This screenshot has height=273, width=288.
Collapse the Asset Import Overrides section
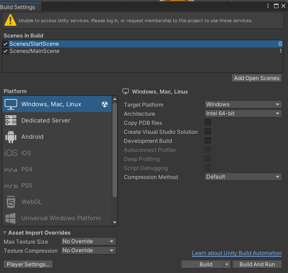tap(5, 232)
